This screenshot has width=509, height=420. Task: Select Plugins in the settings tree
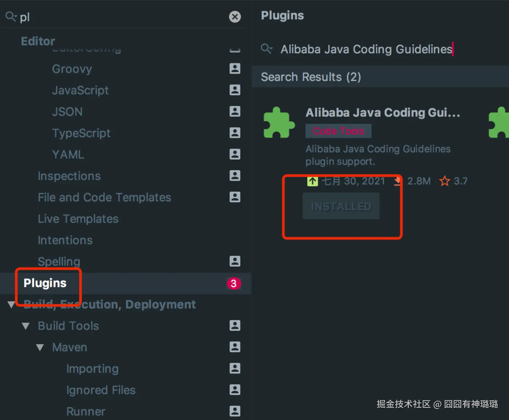(45, 283)
